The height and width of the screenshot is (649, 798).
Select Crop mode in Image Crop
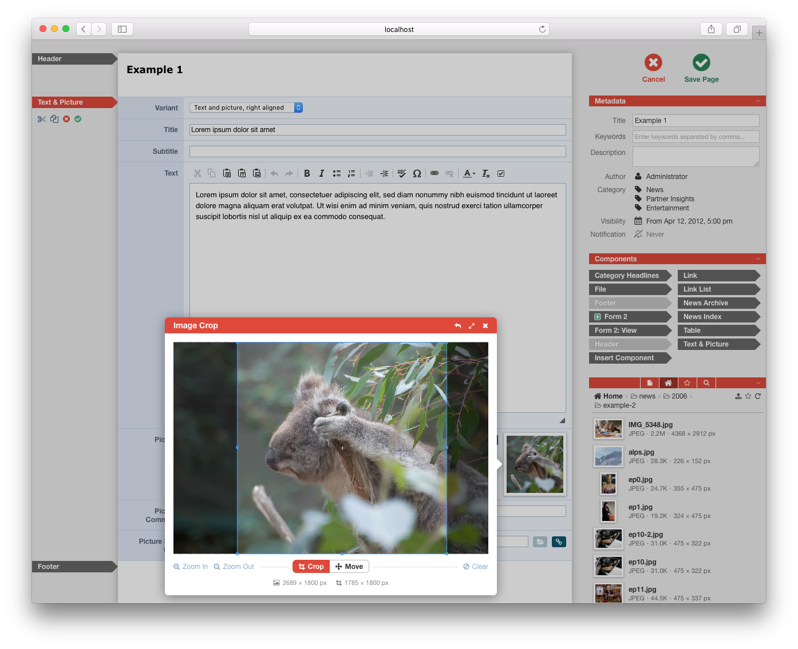pyautogui.click(x=311, y=567)
